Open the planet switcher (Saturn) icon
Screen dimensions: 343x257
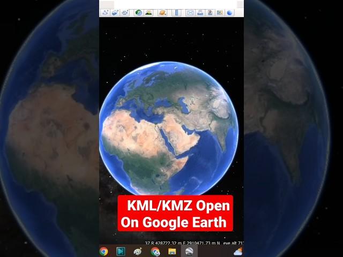click(163, 13)
